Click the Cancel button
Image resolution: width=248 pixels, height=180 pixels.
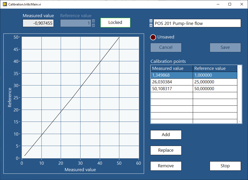tap(166, 48)
